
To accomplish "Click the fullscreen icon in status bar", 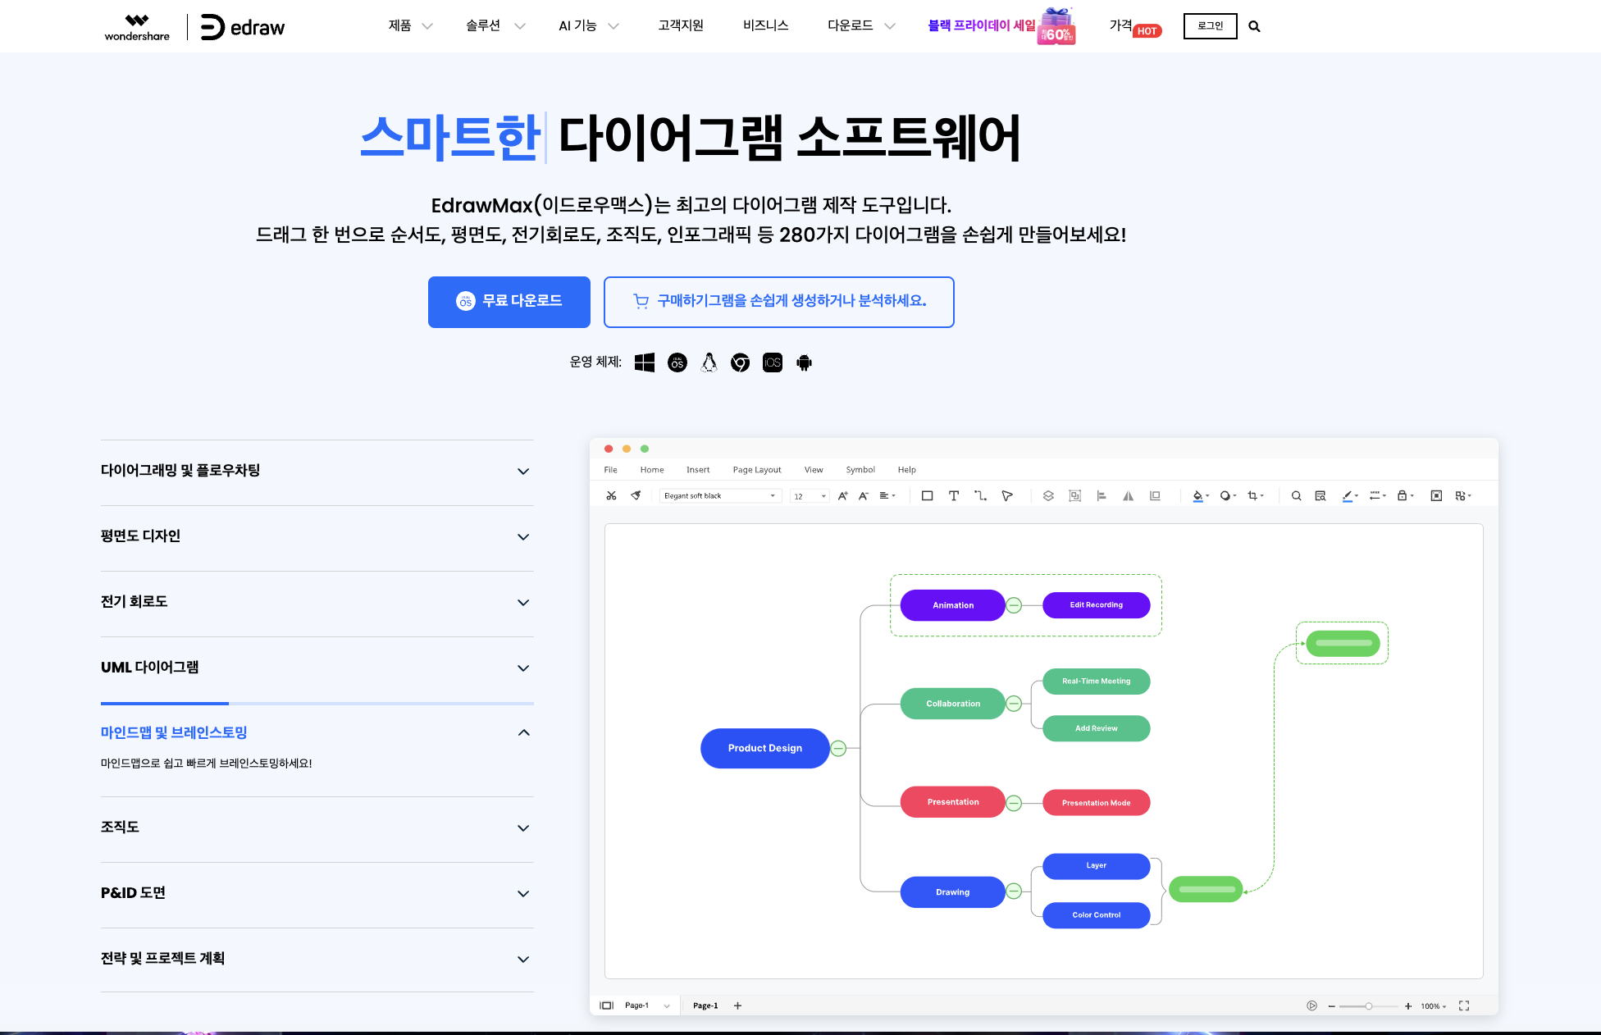I will tap(1464, 1005).
